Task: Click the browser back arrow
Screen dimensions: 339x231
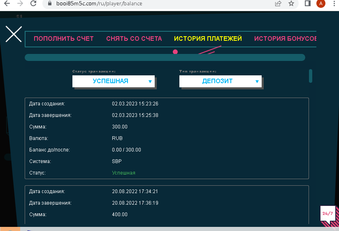Action: (x=7, y=4)
